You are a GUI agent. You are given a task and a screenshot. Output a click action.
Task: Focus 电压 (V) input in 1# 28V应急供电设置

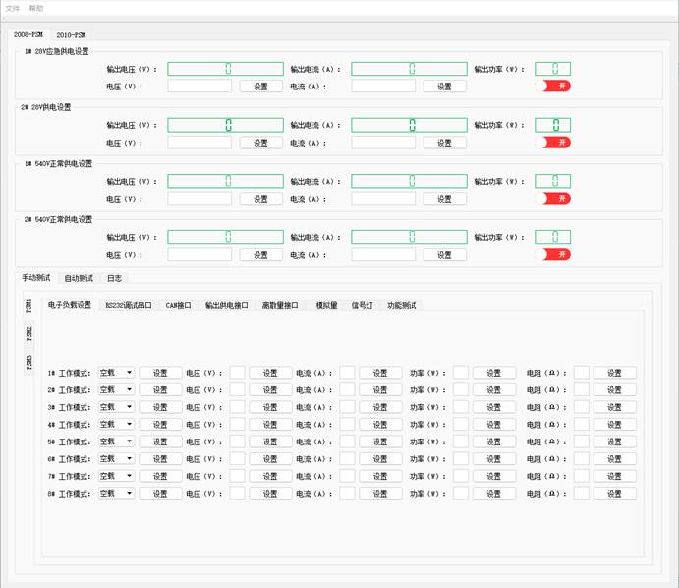pyautogui.click(x=199, y=86)
